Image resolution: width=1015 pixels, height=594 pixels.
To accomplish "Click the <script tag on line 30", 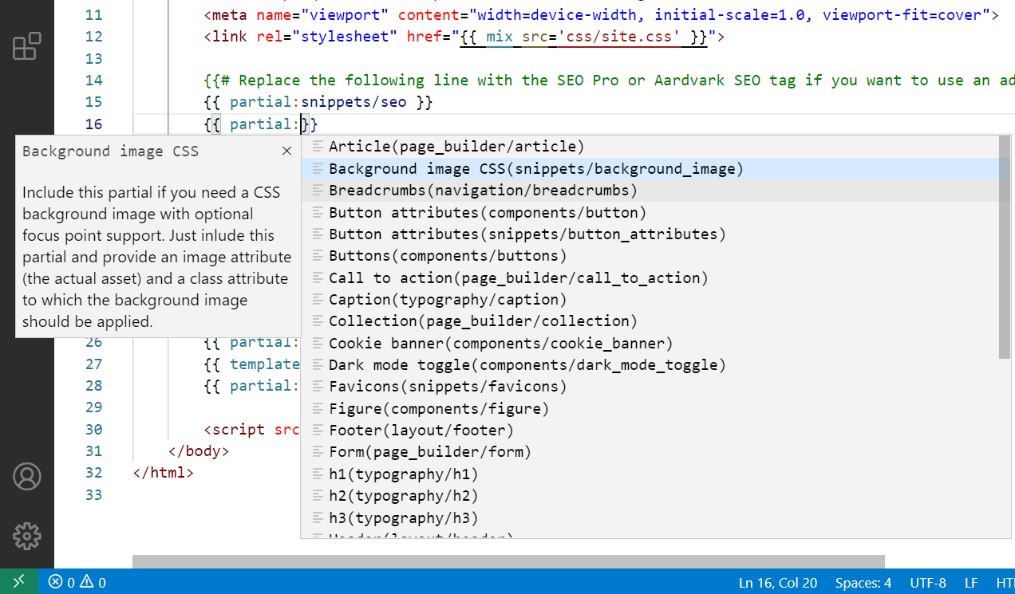I will pyautogui.click(x=235, y=430).
